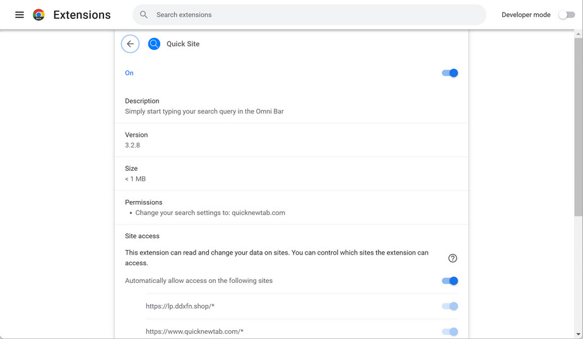Click the https://www.quicknewtab.com/* entry

(x=194, y=331)
